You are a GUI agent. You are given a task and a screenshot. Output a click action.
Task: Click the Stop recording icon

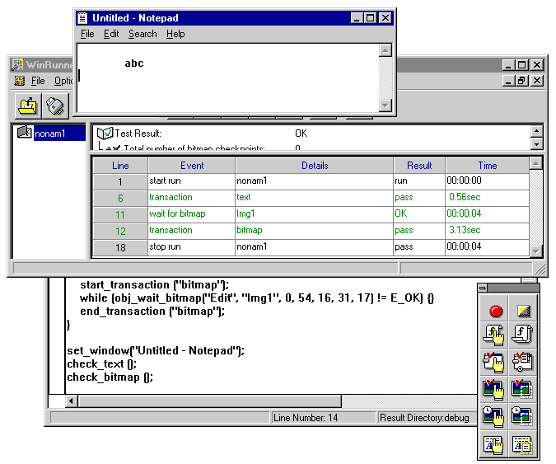point(521,311)
